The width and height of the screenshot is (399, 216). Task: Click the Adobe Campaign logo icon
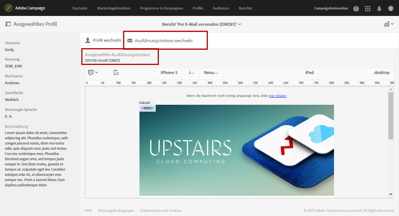click(x=8, y=8)
